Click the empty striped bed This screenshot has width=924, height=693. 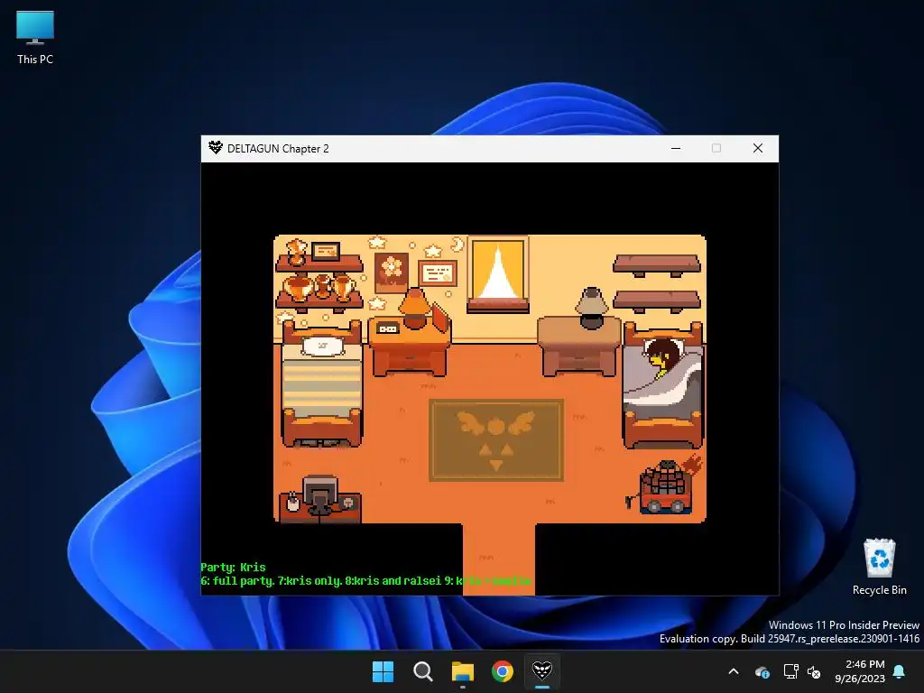click(x=322, y=383)
